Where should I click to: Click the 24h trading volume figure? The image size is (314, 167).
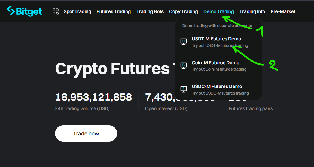[93, 97]
